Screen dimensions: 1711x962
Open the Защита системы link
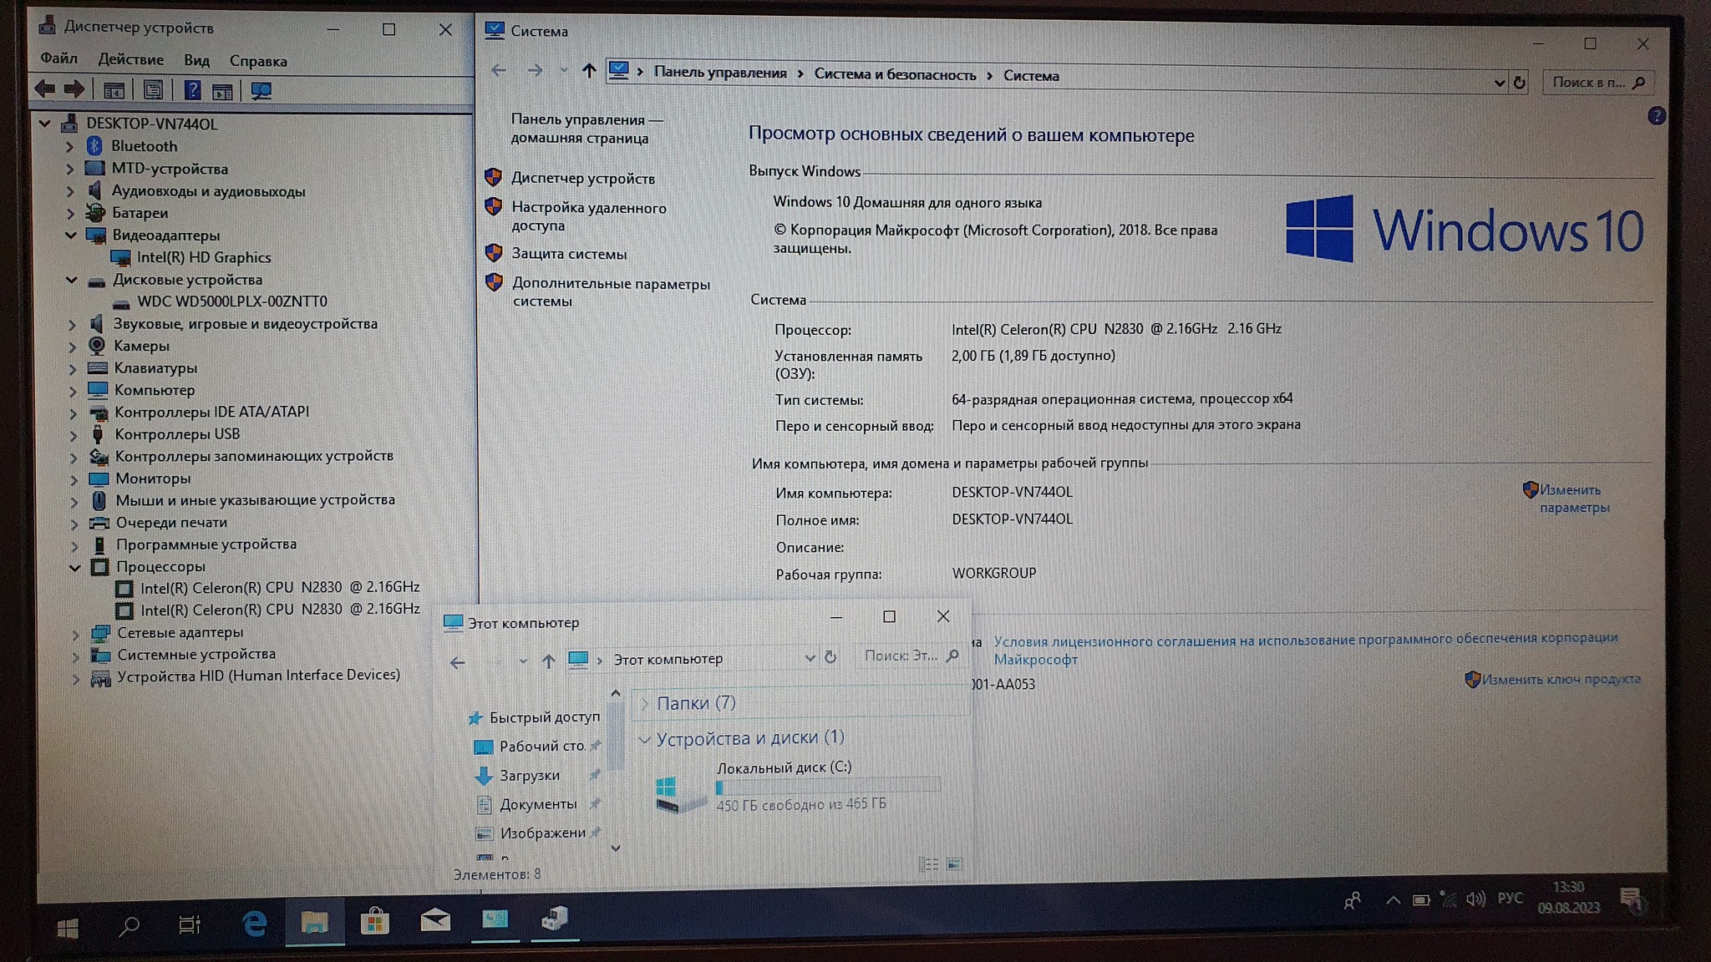click(x=569, y=254)
